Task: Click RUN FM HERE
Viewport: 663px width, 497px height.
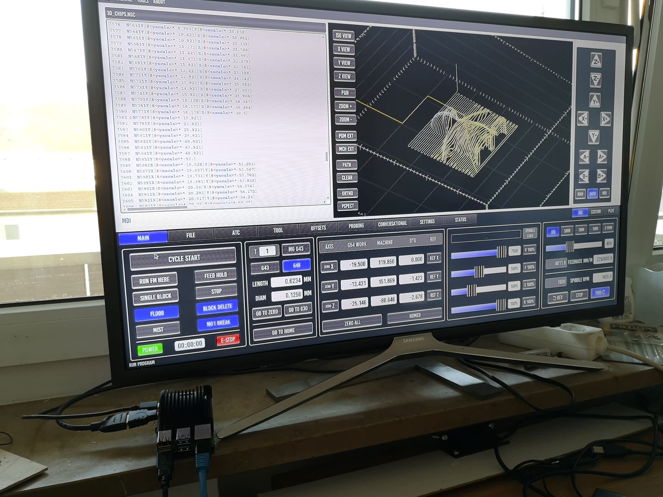Action: pos(154,280)
